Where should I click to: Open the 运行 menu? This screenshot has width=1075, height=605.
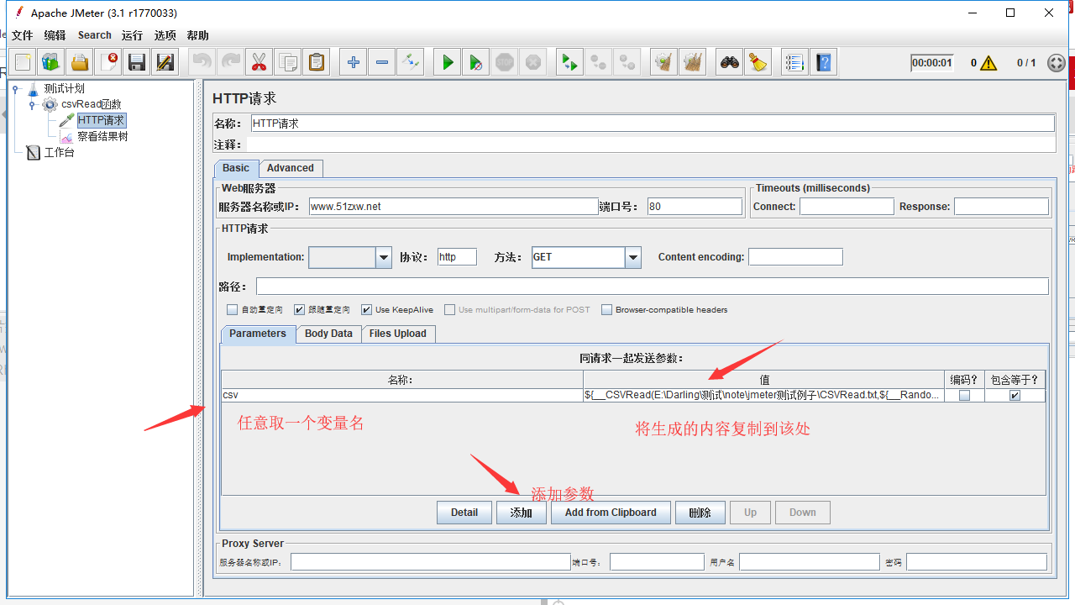click(x=132, y=35)
